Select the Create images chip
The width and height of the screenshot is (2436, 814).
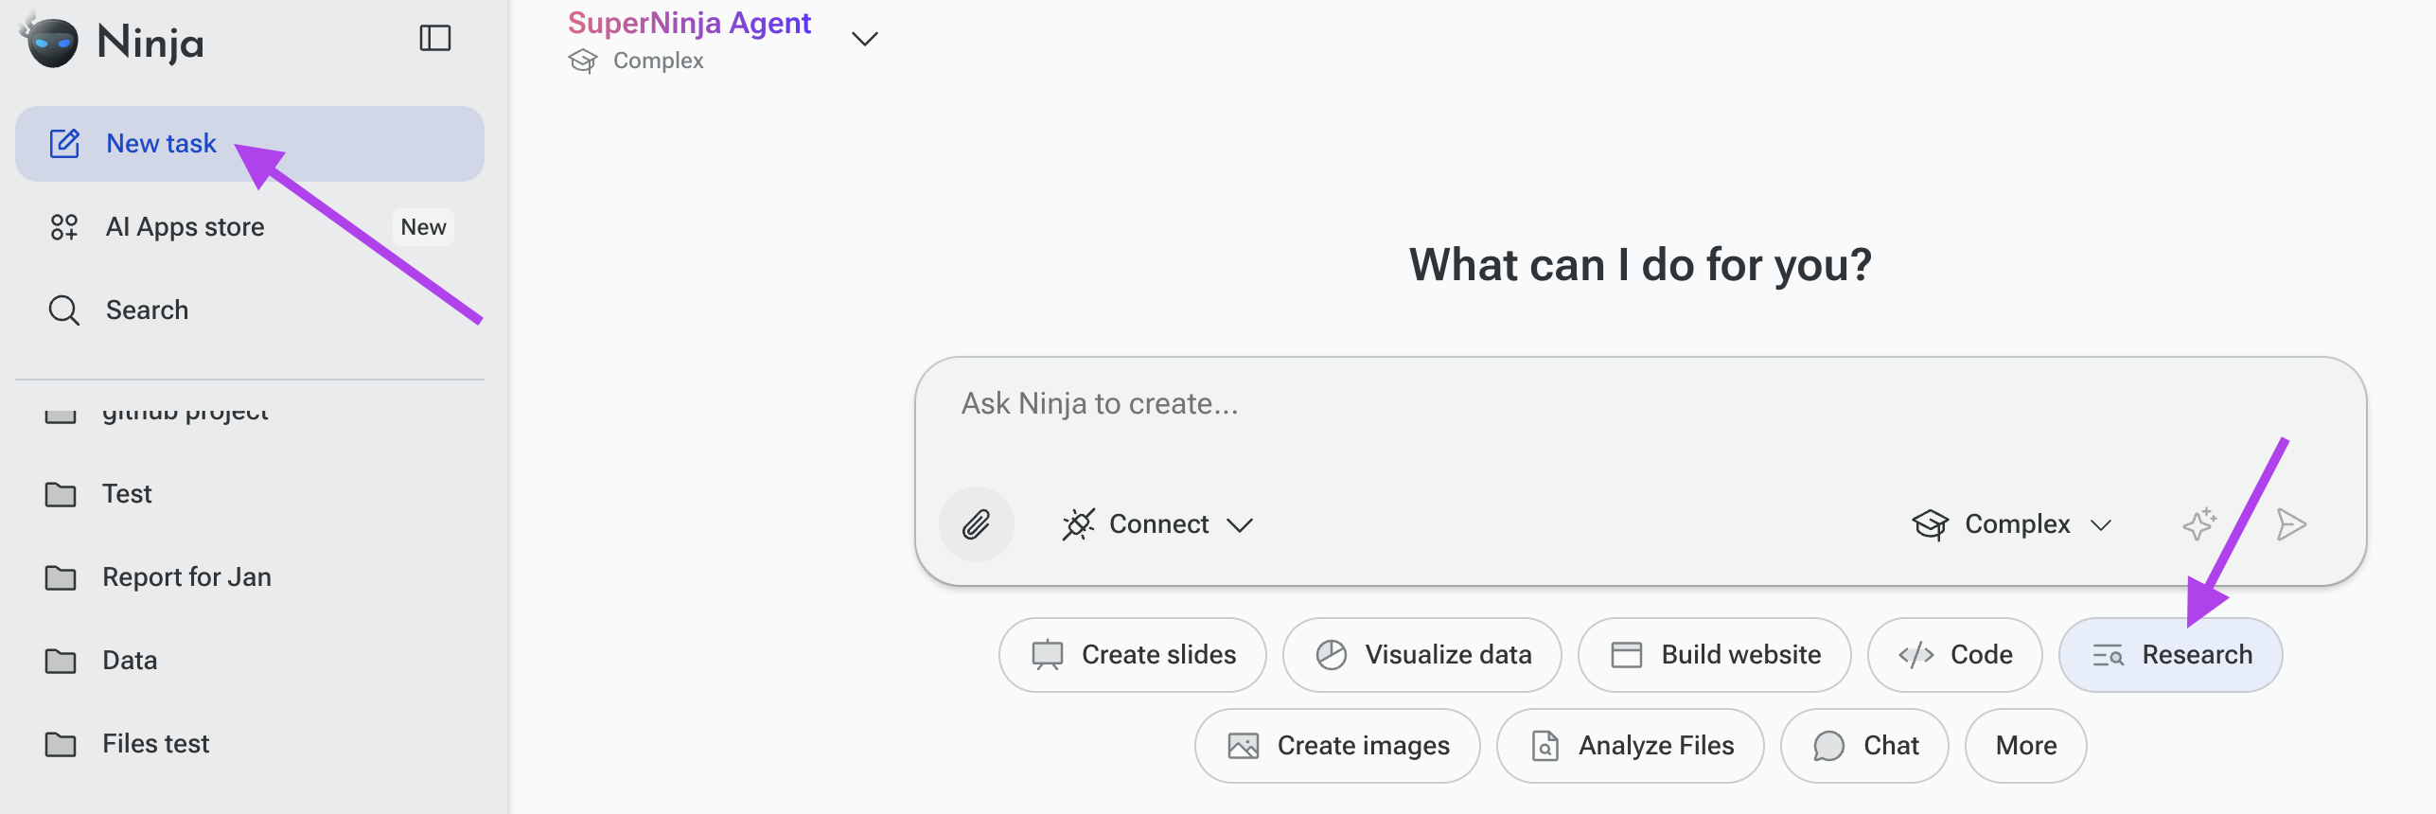[1337, 746]
